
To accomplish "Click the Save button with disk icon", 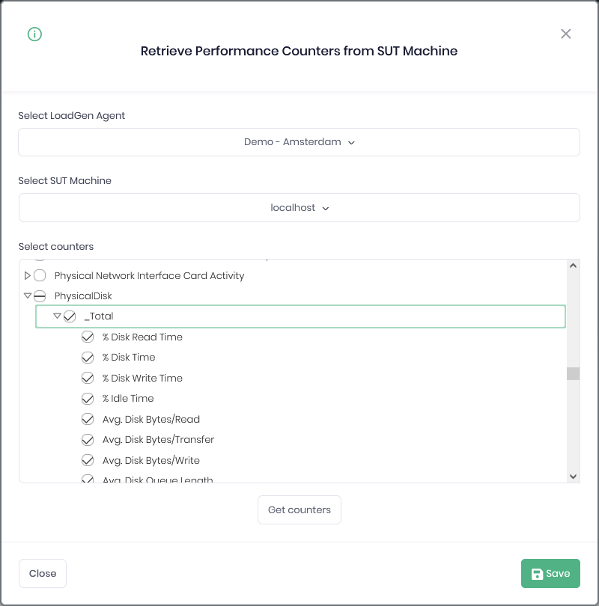I will (x=550, y=574).
